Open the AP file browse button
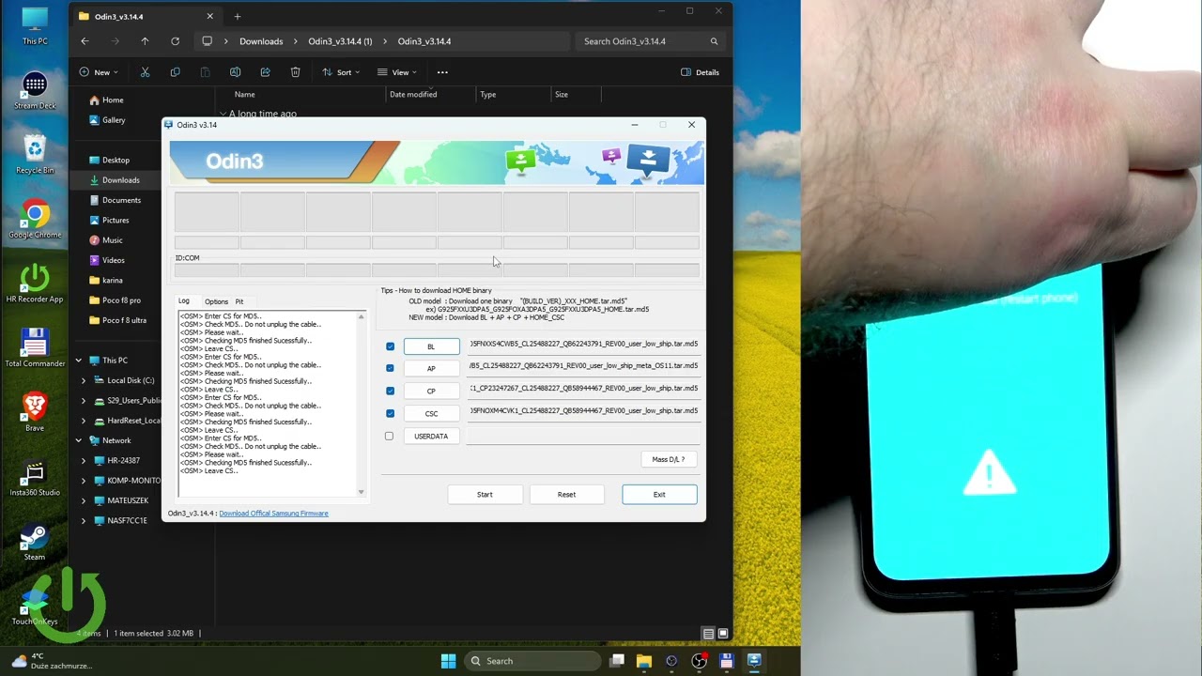 click(x=431, y=368)
